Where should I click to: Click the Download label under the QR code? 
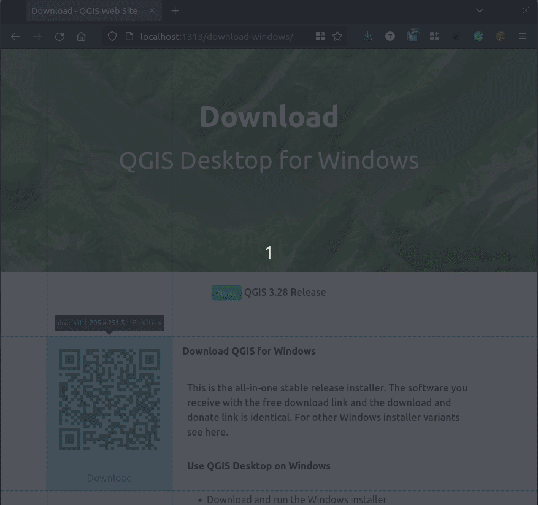point(109,478)
